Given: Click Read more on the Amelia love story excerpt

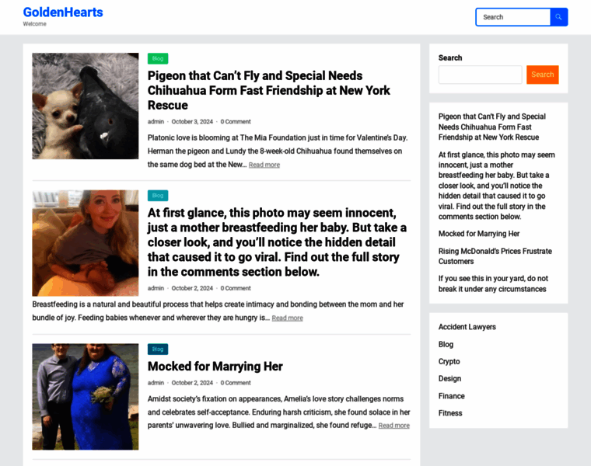Looking at the screenshot, I should pos(394,426).
